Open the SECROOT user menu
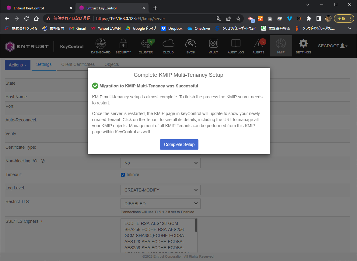The image size is (357, 261). (x=333, y=46)
